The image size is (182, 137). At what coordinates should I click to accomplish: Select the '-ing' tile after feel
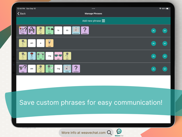click(x=58, y=69)
